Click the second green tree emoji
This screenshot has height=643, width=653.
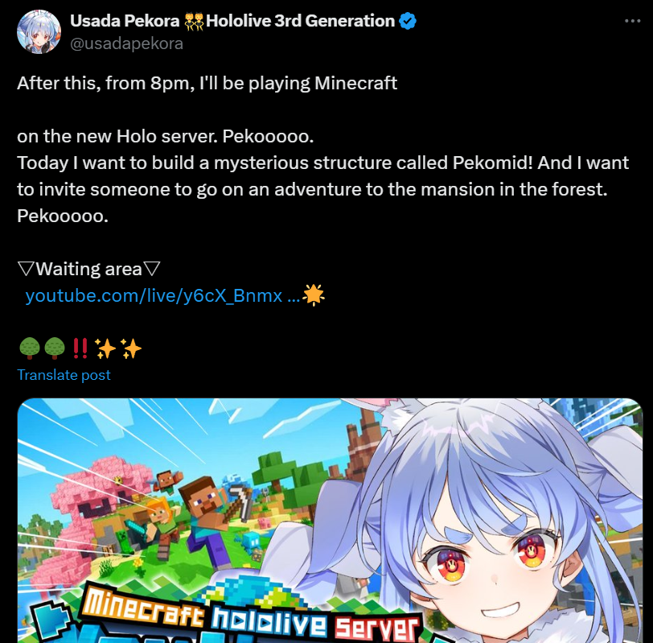pos(55,348)
